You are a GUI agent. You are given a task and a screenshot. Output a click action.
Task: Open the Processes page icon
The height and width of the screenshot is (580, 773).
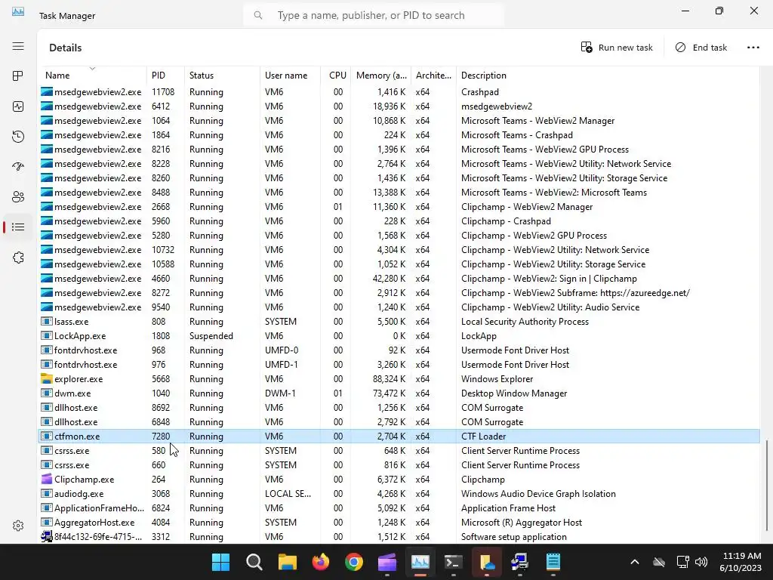point(18,76)
